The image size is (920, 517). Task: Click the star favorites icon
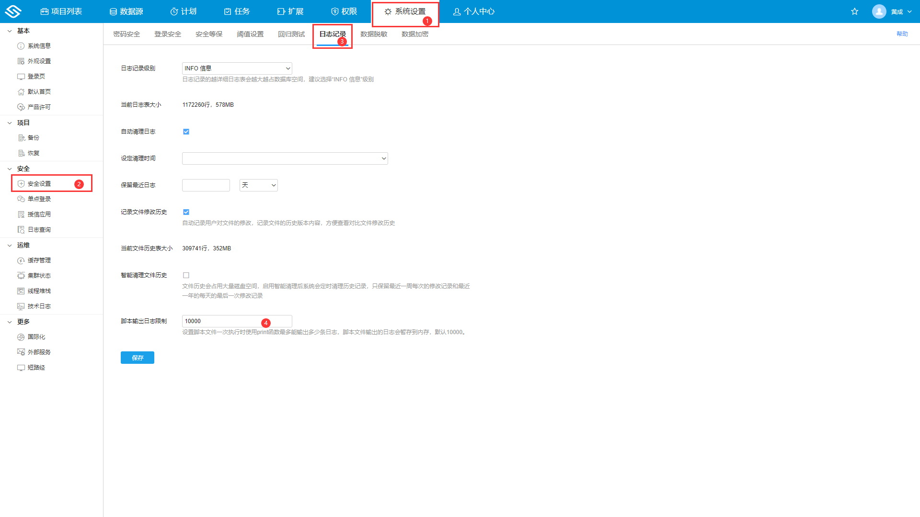[x=854, y=11]
